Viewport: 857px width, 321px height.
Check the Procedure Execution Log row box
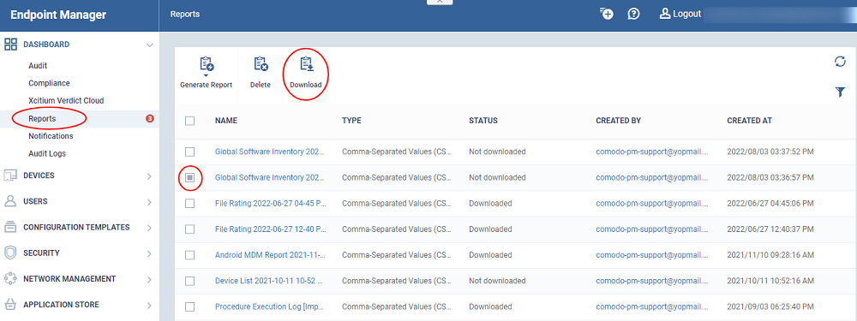pyautogui.click(x=189, y=306)
